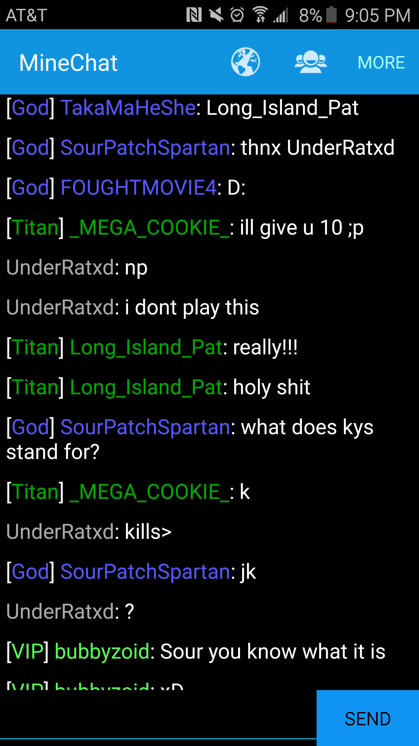
Task: Tap the battery indicator icon
Action: pyautogui.click(x=331, y=15)
